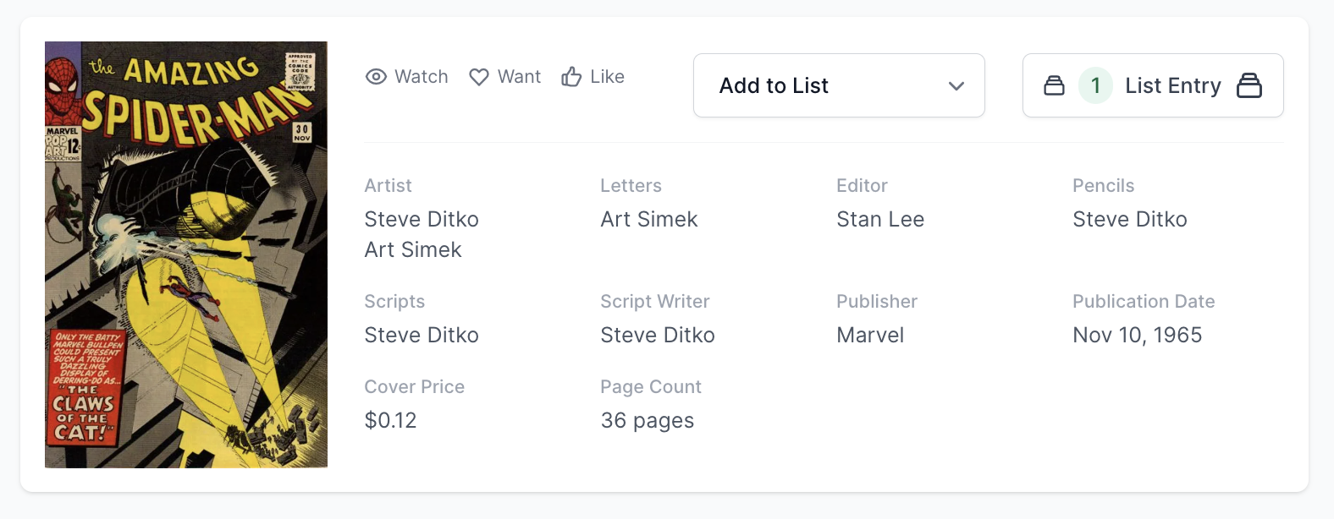Click the small stack icon left of List Entry
This screenshot has width=1334, height=519.
[1054, 85]
